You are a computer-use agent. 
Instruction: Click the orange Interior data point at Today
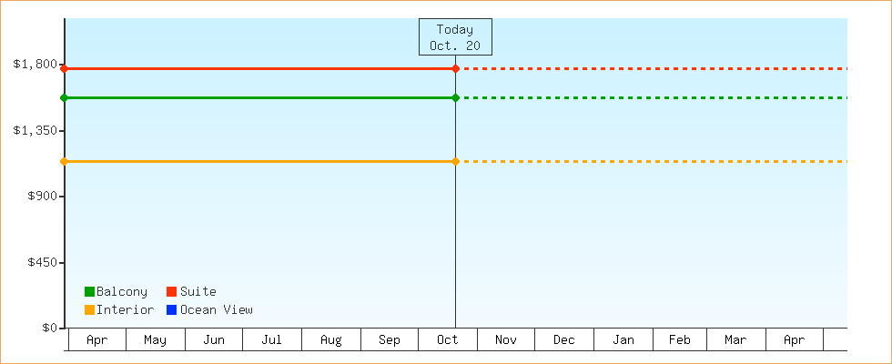455,162
